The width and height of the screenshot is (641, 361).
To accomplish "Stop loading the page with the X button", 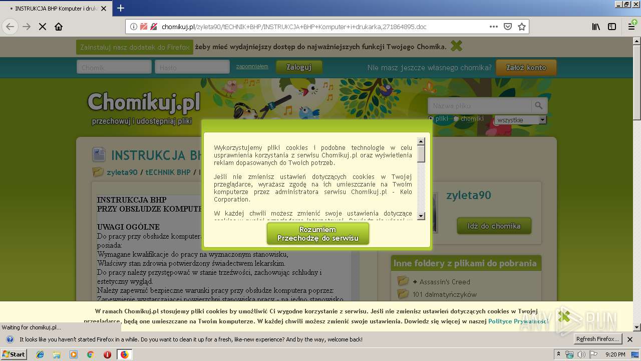I will click(43, 27).
